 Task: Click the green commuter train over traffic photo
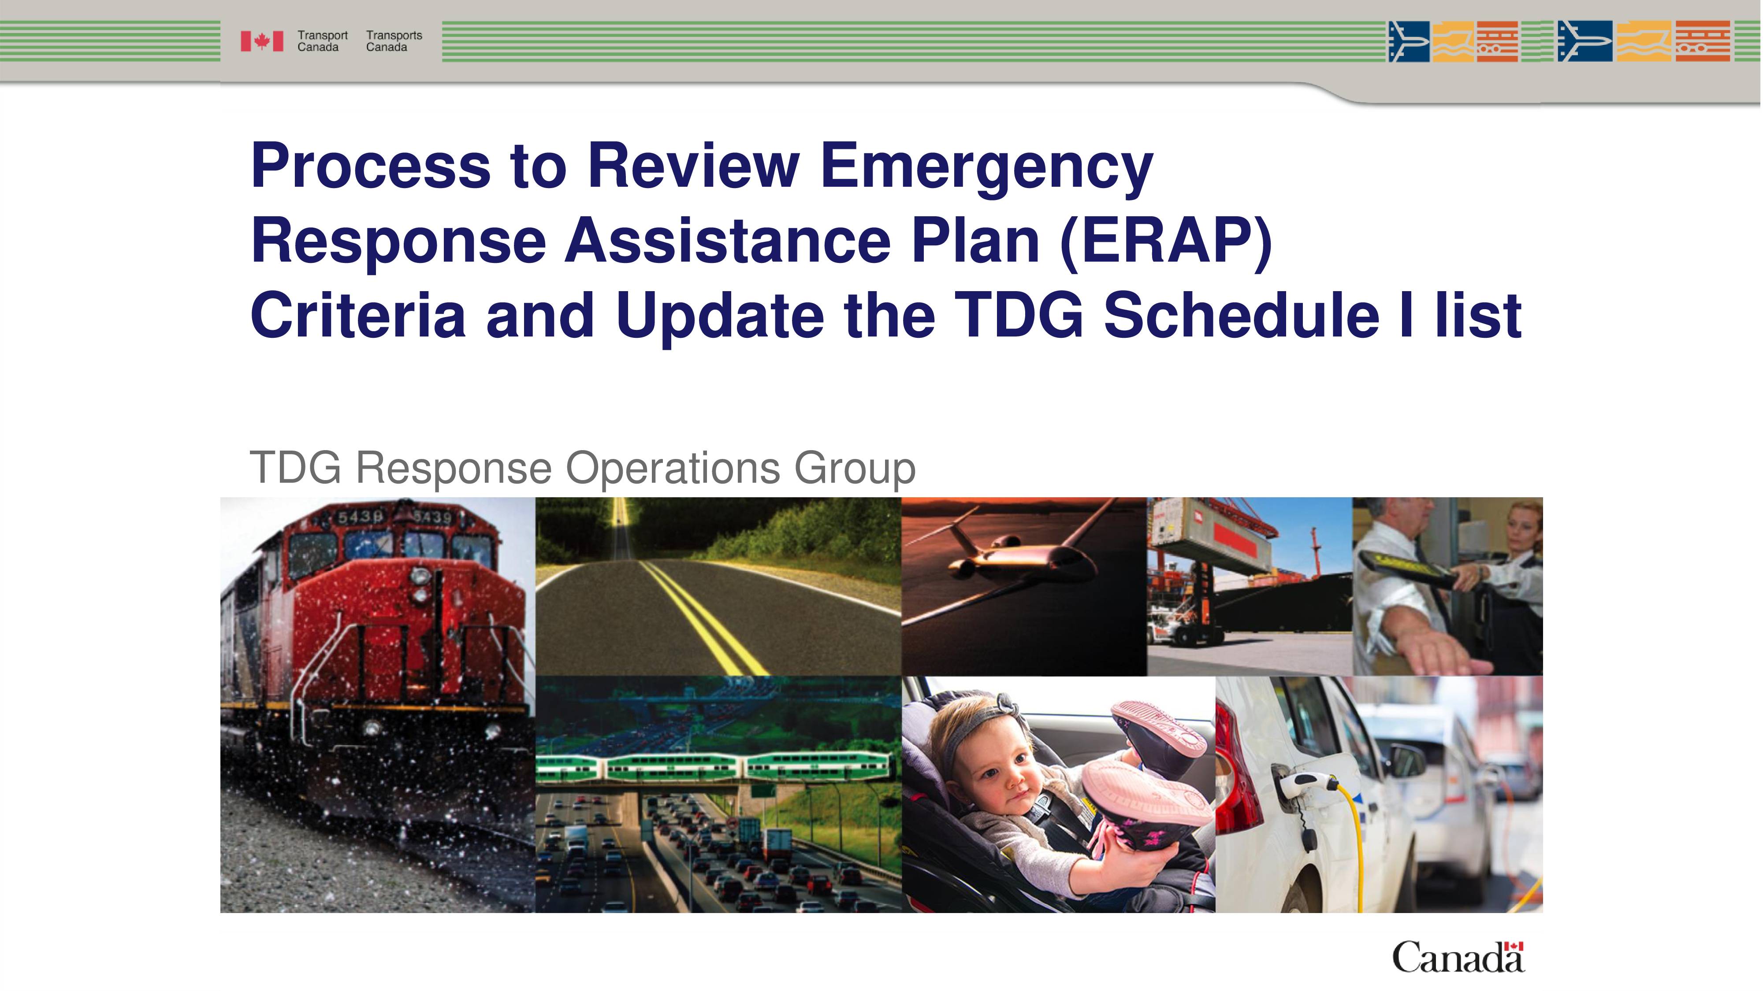click(718, 795)
